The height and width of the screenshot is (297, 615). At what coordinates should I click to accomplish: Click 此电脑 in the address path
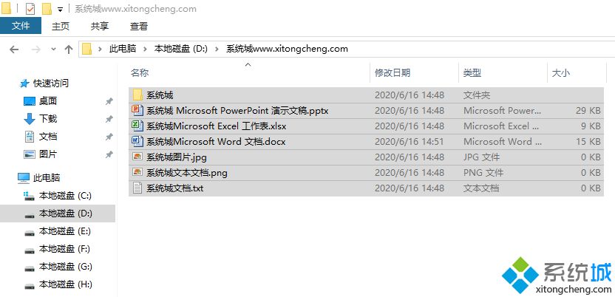pos(123,49)
